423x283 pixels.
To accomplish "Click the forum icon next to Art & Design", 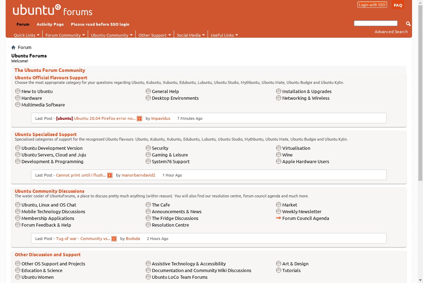I will 278,263.
